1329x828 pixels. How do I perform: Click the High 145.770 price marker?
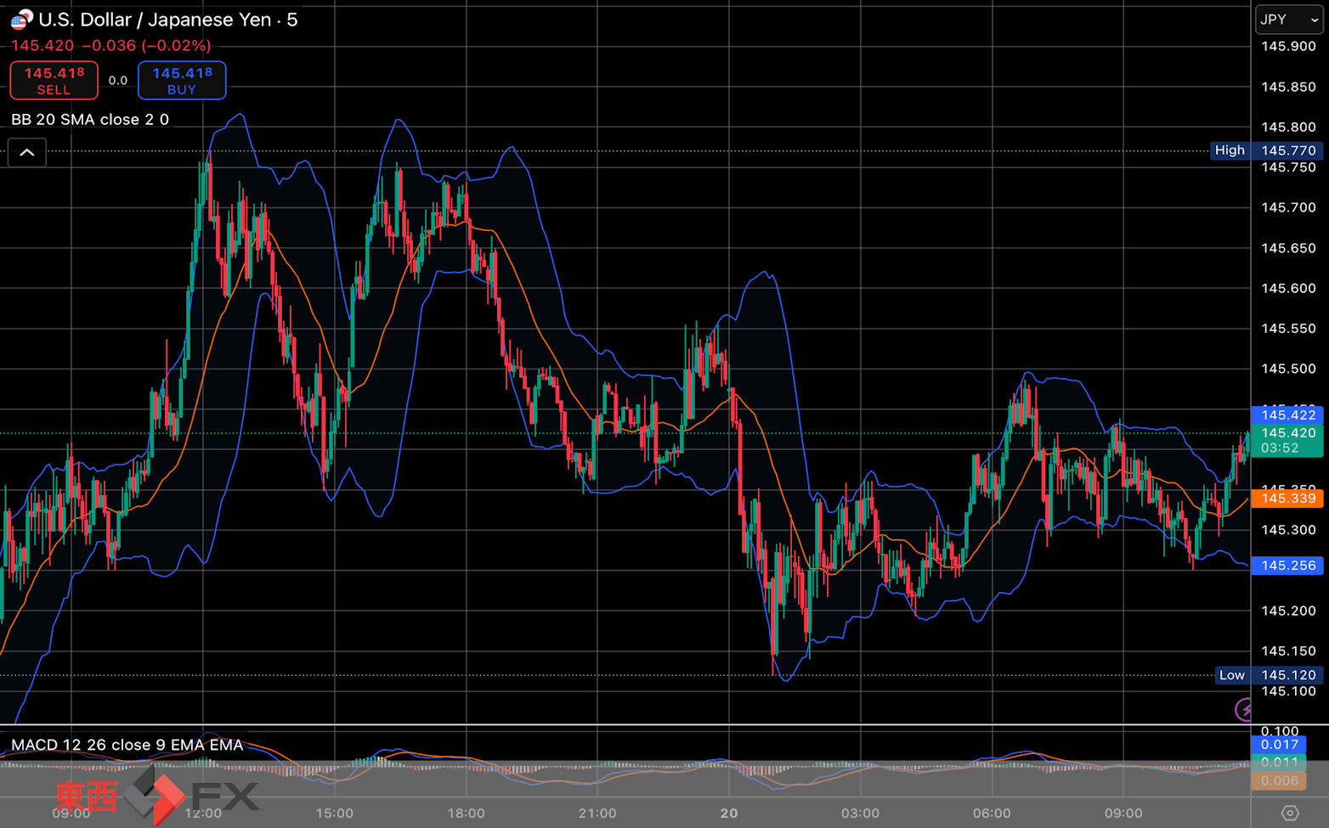click(1266, 150)
